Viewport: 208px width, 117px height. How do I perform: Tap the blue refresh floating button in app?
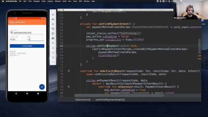(x=42, y=87)
